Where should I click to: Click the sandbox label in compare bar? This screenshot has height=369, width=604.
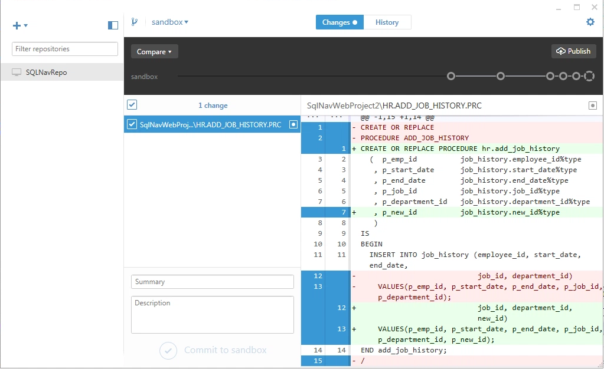click(x=144, y=77)
